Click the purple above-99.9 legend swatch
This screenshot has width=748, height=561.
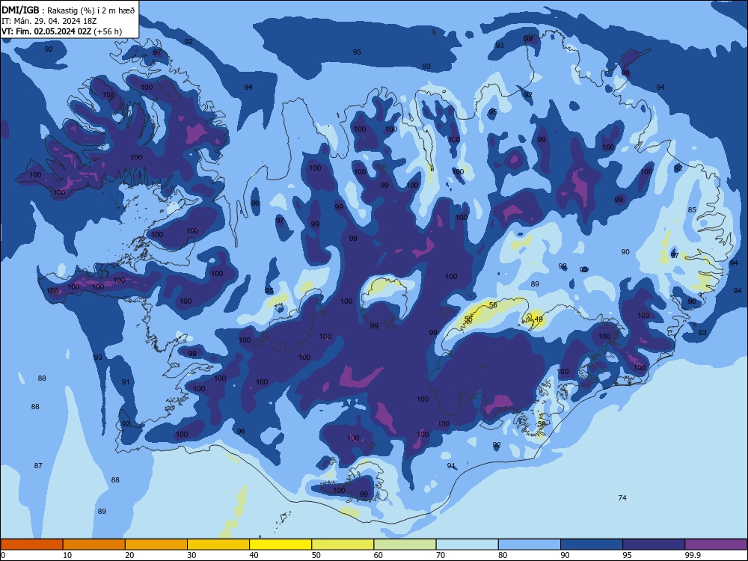[716, 545]
